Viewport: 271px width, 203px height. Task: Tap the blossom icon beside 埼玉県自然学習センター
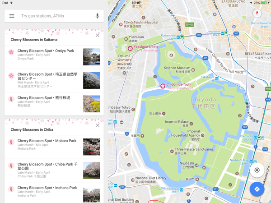point(11,75)
